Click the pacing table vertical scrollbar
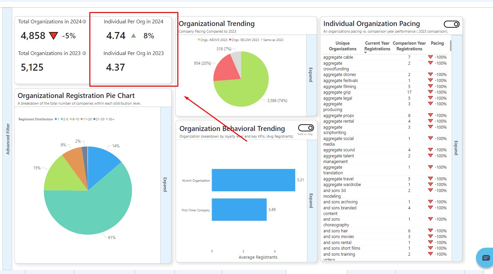The height and width of the screenshot is (274, 493). (451, 46)
